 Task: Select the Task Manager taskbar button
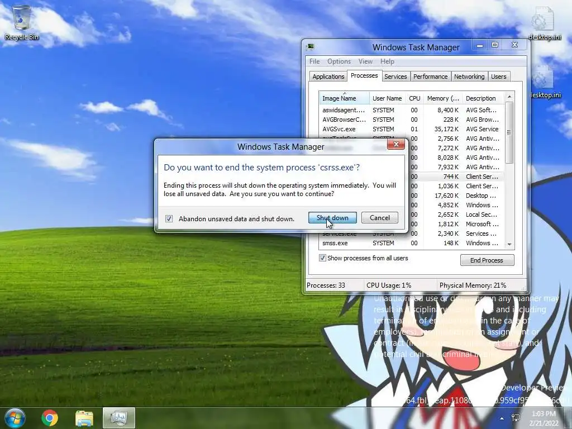click(119, 418)
